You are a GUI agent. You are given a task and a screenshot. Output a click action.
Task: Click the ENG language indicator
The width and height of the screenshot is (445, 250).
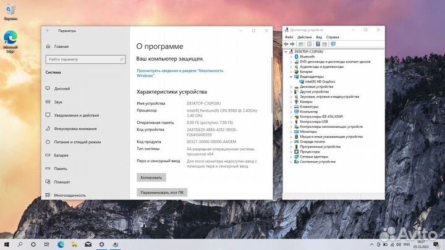coord(407,244)
